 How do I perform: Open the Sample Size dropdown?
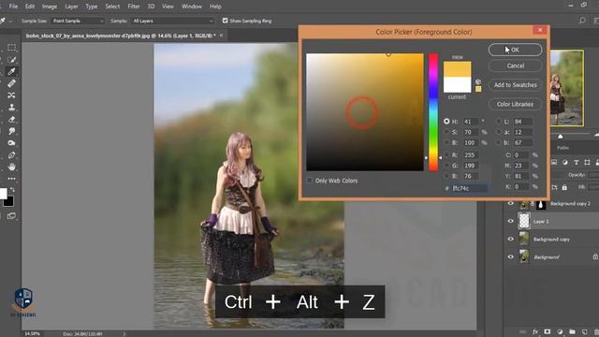pos(78,21)
